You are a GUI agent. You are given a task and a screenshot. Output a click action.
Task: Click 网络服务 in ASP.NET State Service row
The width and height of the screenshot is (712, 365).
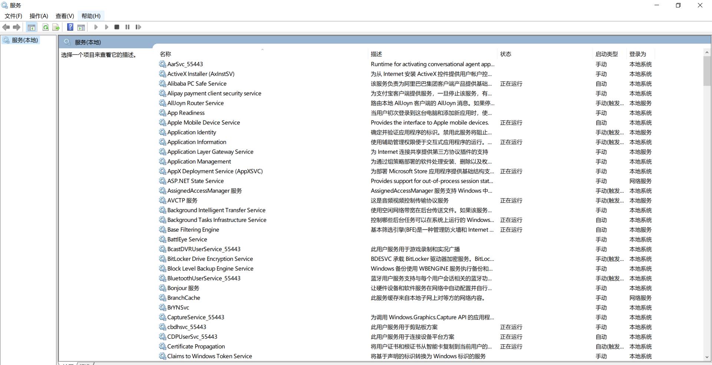[x=640, y=181]
